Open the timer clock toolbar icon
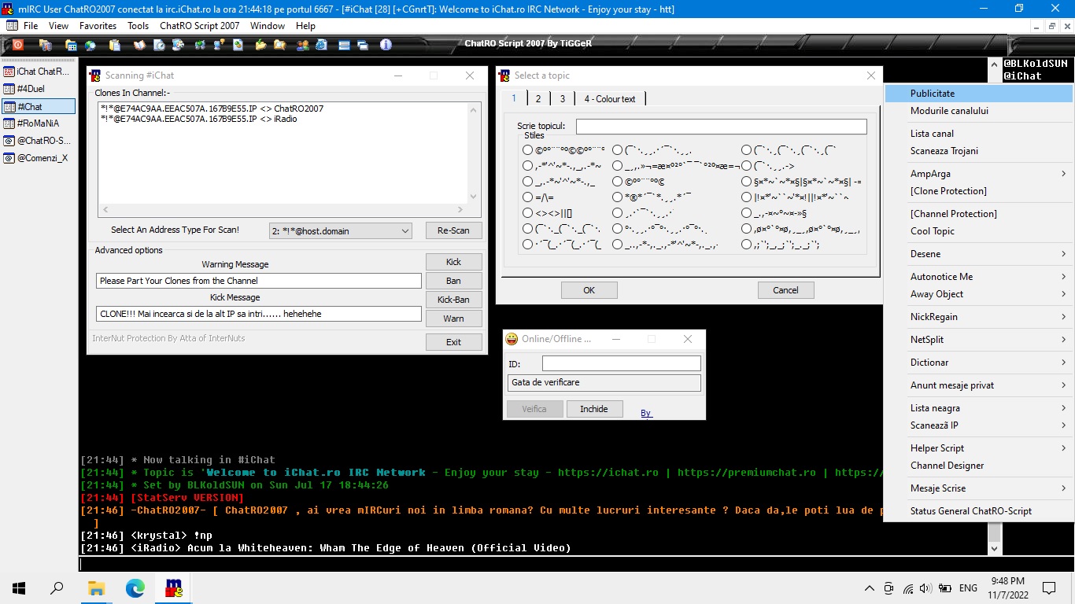The image size is (1075, 604). pos(159,45)
